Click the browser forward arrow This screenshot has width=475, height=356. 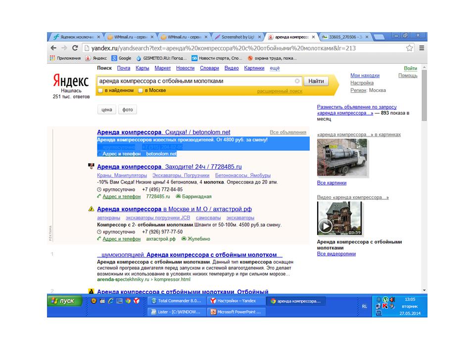[64, 48]
